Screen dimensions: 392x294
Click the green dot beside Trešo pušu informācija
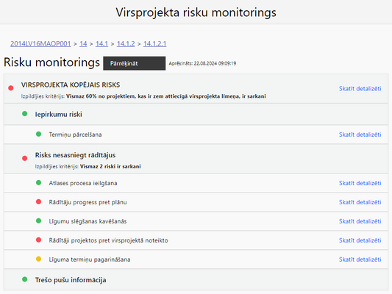point(25,279)
